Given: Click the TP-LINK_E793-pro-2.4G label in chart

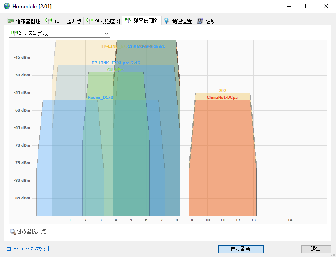Looking at the screenshot, I should click(x=116, y=63).
